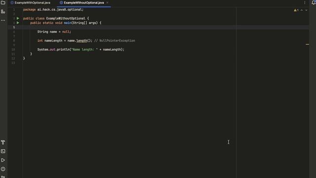Open the Problems tool window
Viewport: 316px width, 178px height.
tap(3, 169)
